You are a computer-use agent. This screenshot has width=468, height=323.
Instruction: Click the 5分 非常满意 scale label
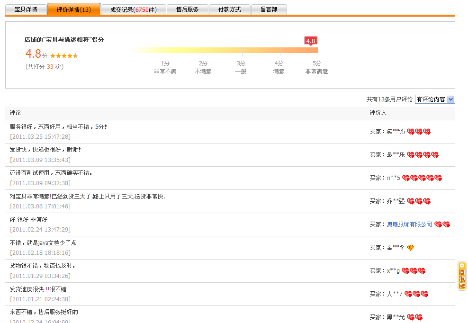tap(317, 67)
